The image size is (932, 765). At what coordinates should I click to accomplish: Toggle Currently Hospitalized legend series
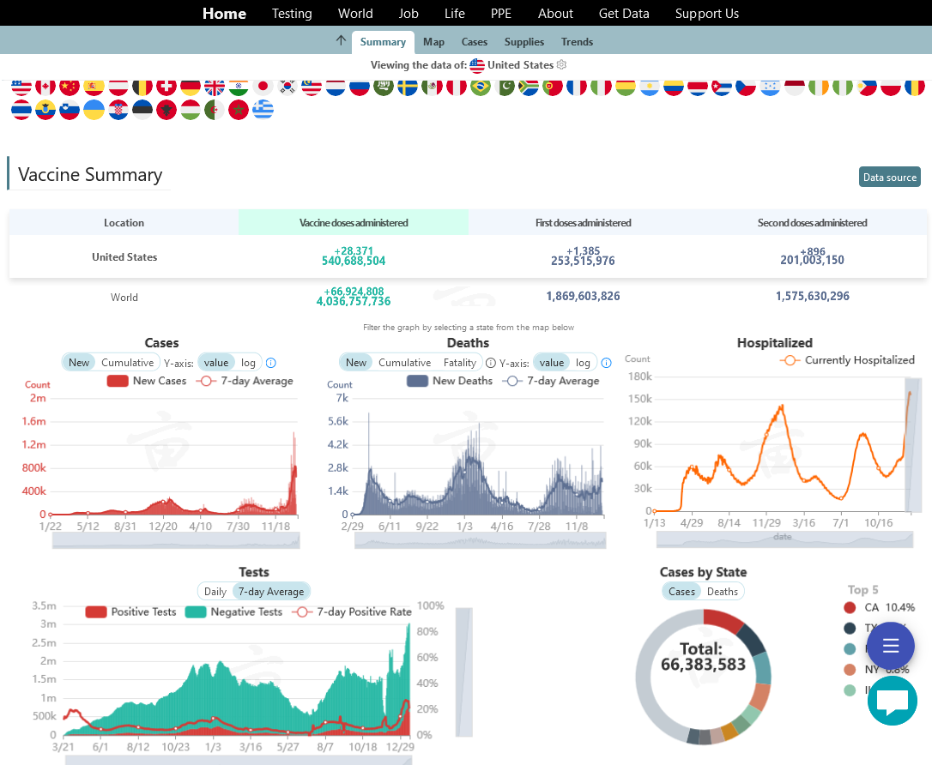847,360
